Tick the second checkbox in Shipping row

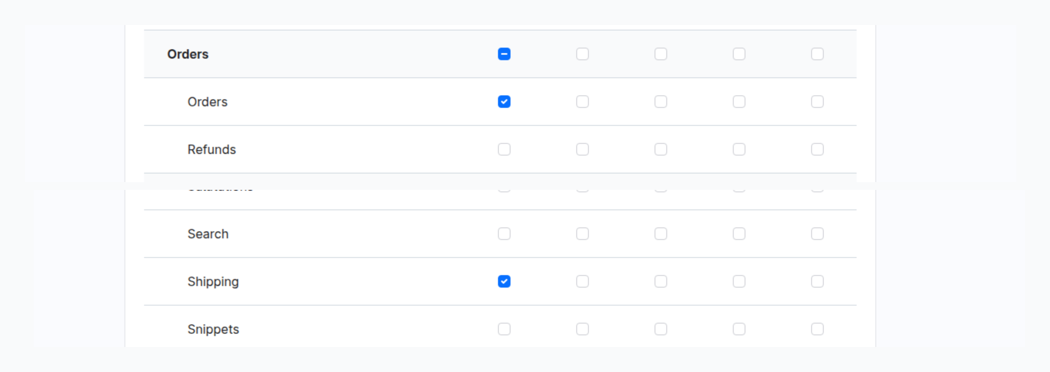point(582,282)
